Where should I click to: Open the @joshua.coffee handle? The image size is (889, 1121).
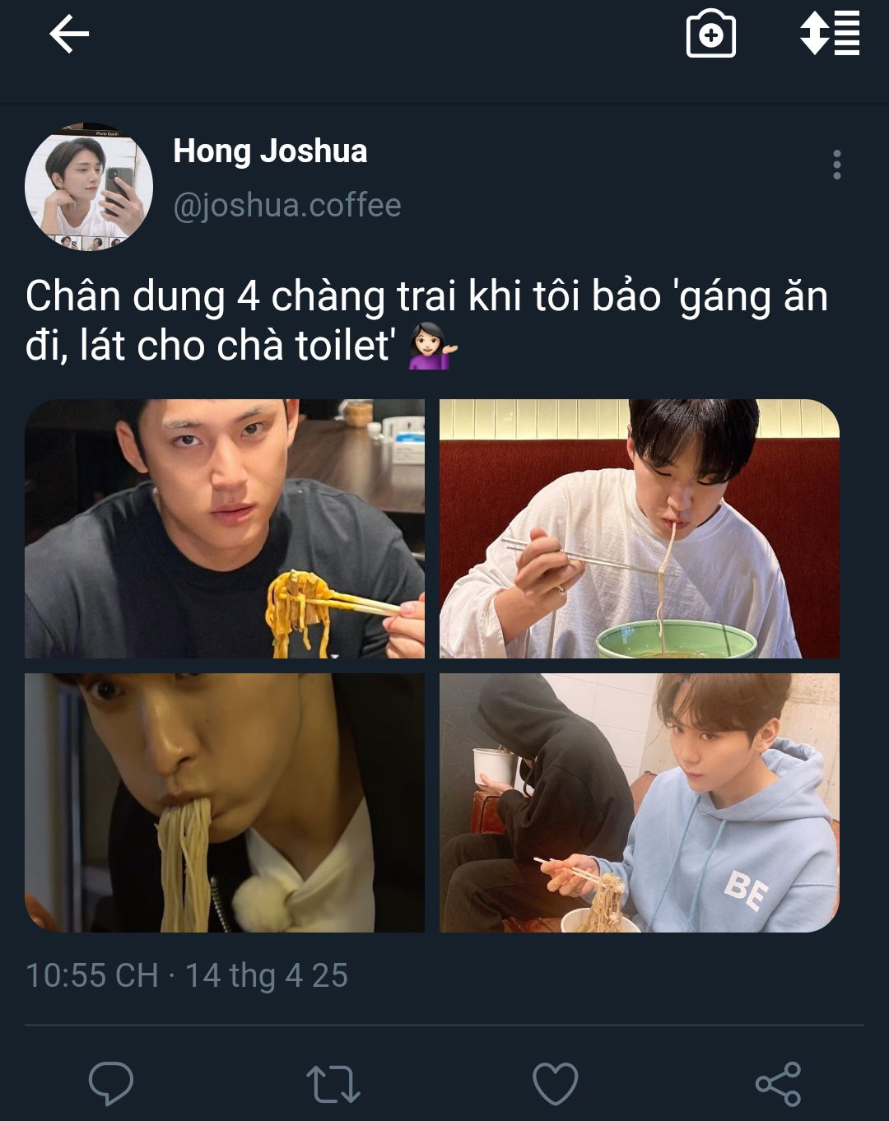pyautogui.click(x=287, y=205)
